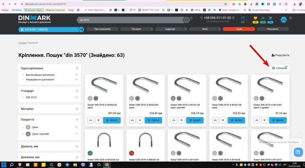Click the search field containing din 3570
The height and width of the screenshot is (168, 305).
coord(130,20)
